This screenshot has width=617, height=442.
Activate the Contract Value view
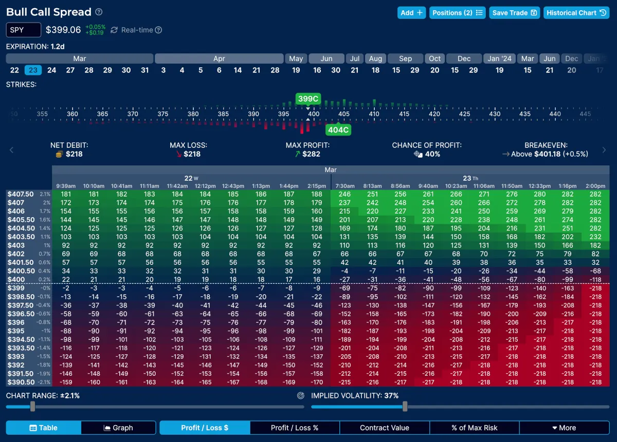click(384, 428)
